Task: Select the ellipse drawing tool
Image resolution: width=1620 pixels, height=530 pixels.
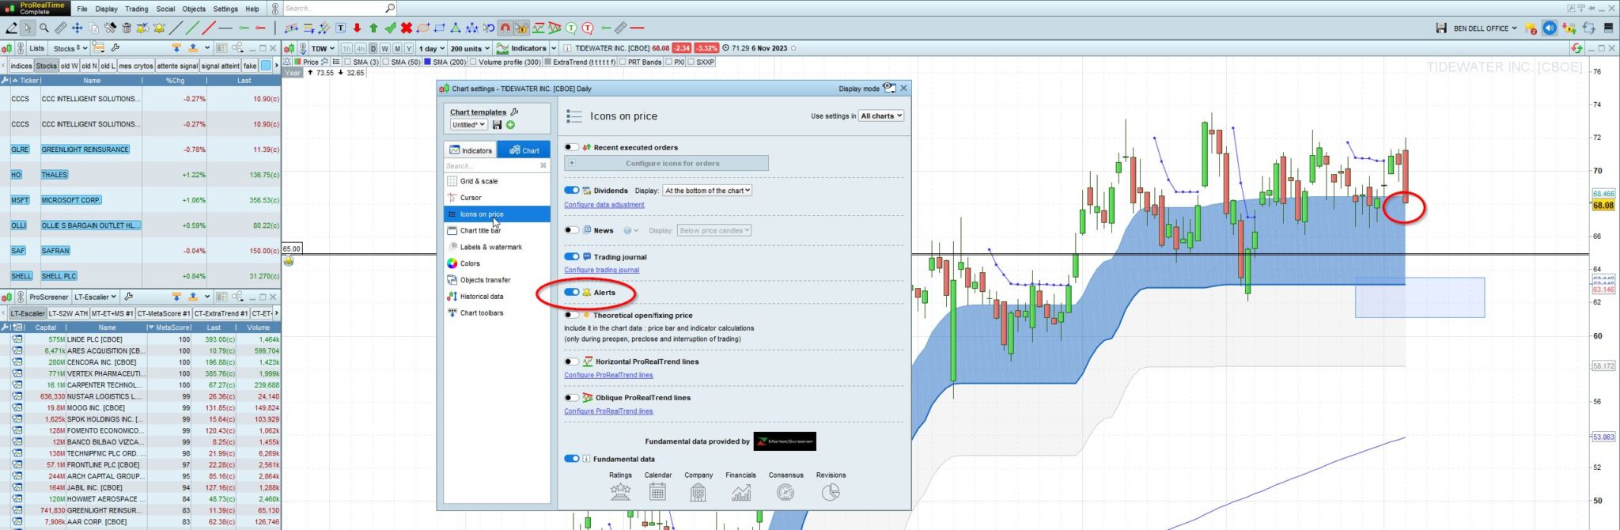Action: 422,28
